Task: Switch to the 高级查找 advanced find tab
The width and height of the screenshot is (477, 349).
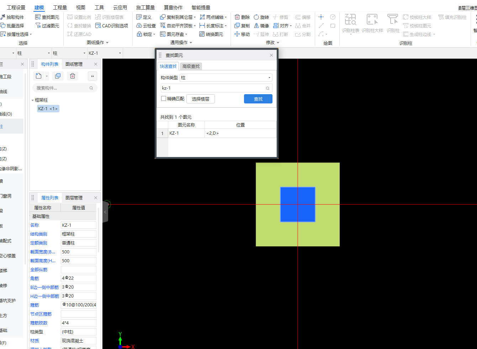Action: point(191,66)
